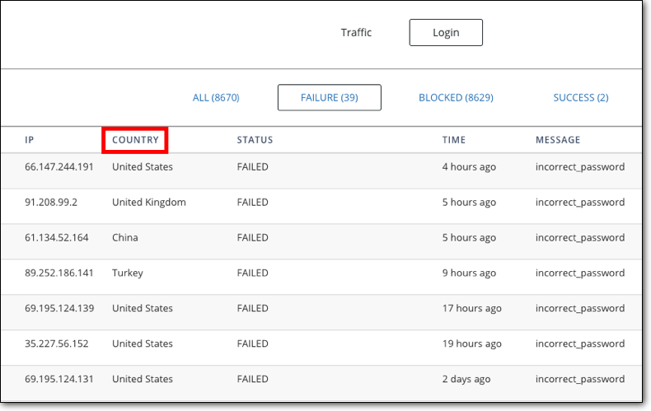
Task: Click '5 hours ago' in China row
Action: (x=469, y=237)
